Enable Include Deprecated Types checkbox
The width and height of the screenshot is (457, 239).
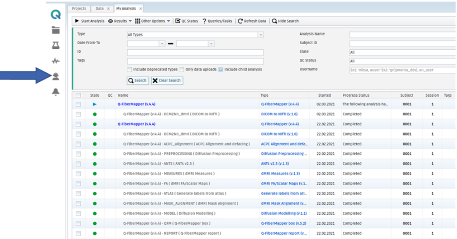[x=129, y=70]
